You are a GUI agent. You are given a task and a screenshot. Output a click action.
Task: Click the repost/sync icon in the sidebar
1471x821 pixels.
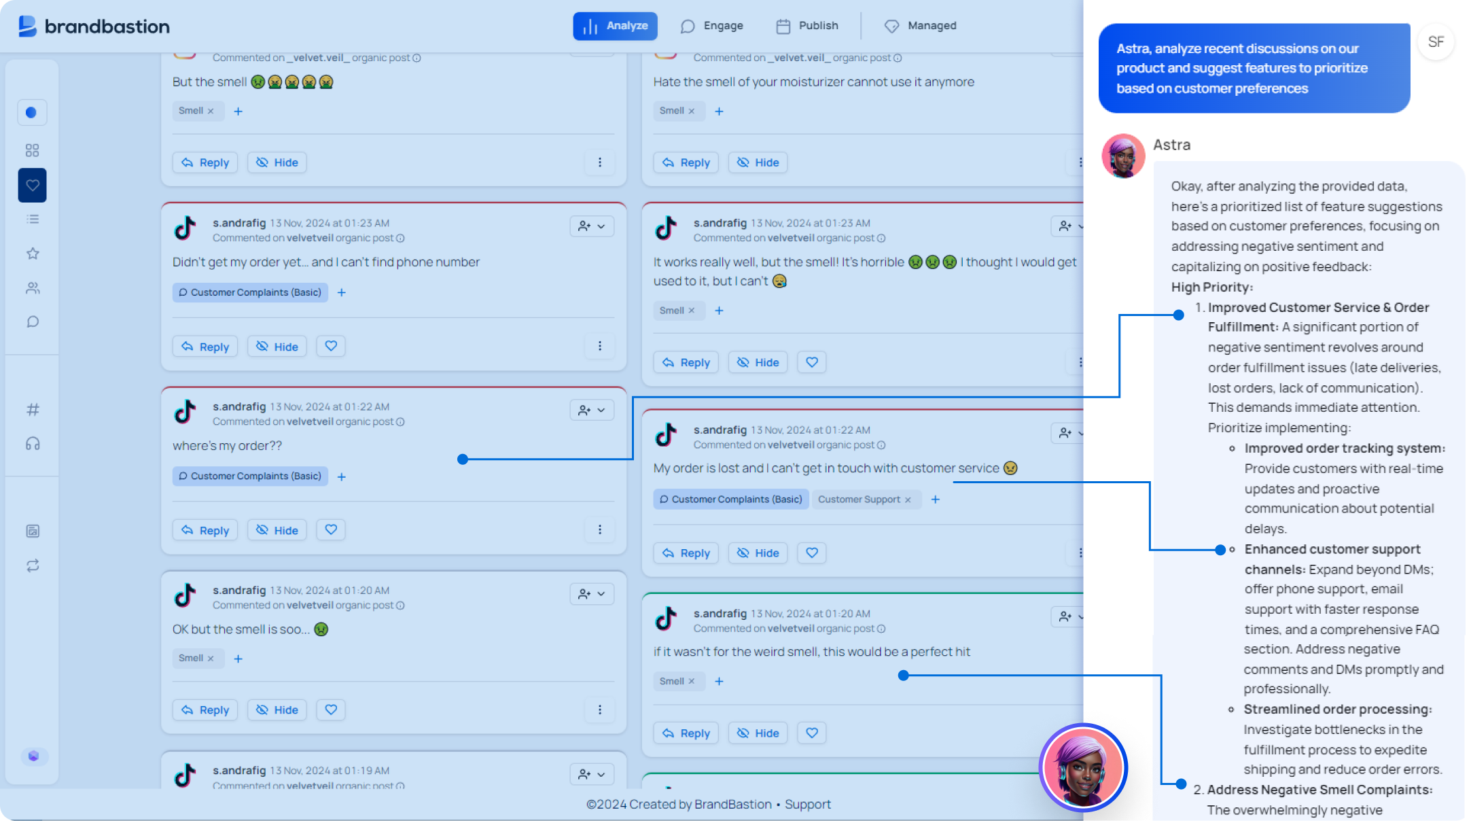[x=32, y=565]
